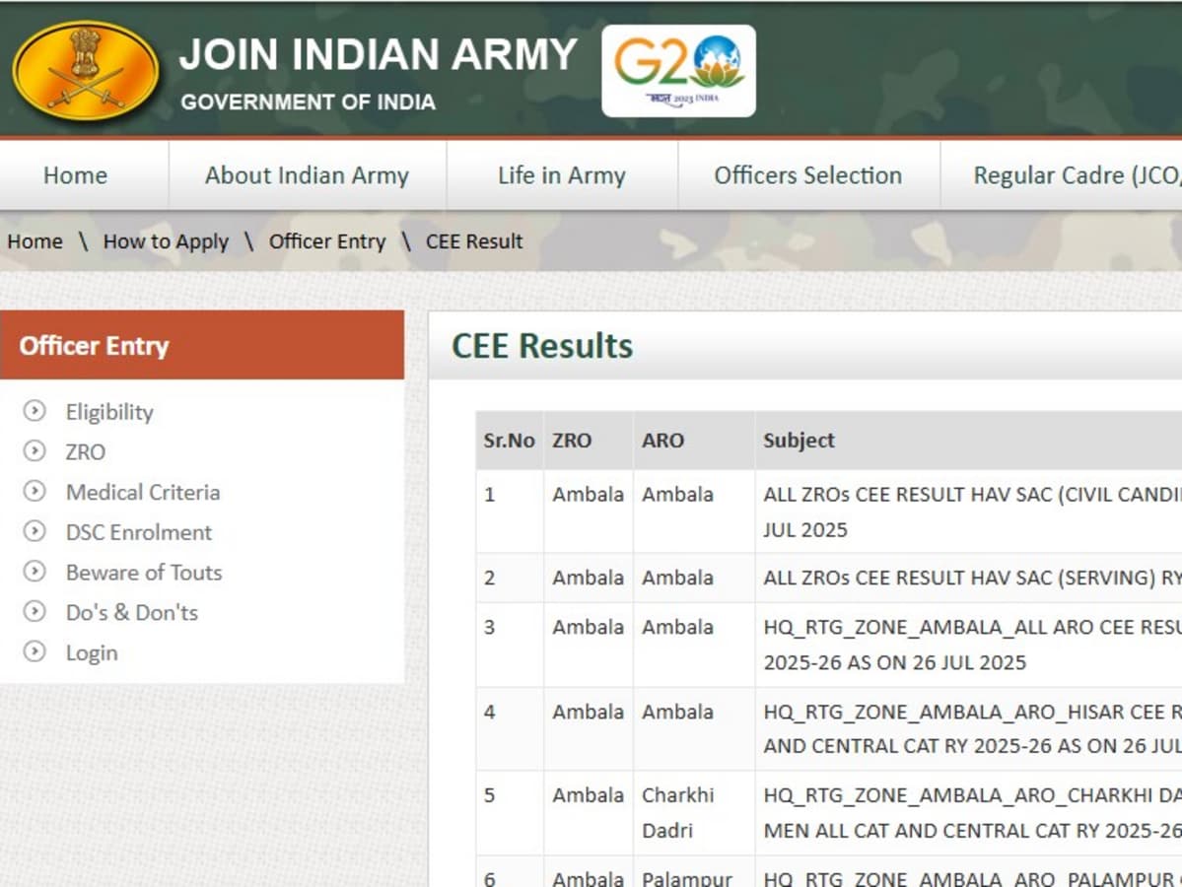Click the Indian Army emblem logo

(85, 69)
